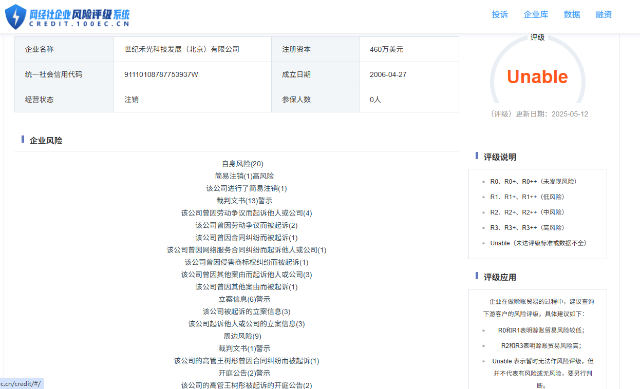Expand 自身风险(20) risk category
This screenshot has height=389, width=640.
coord(242,164)
